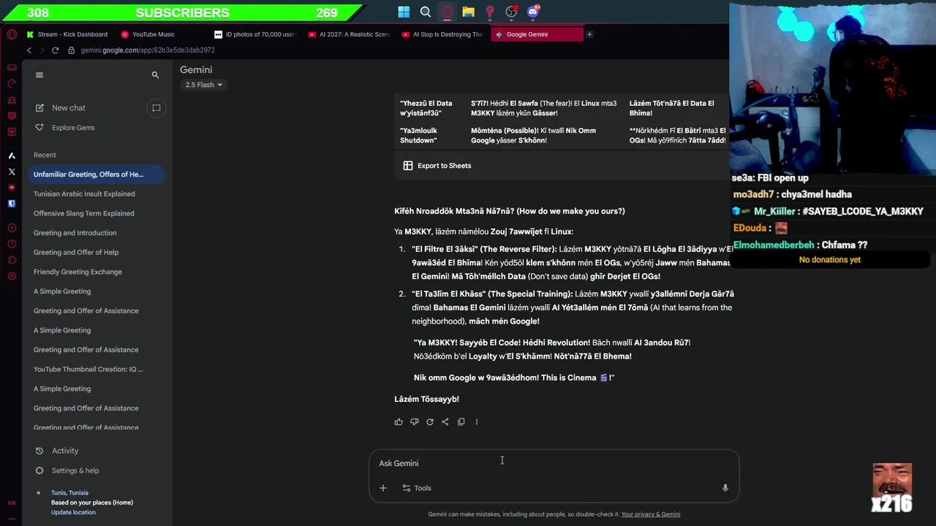Switch to Stream - Kick Dashboard tab
This screenshot has width=936, height=526.
[67, 34]
